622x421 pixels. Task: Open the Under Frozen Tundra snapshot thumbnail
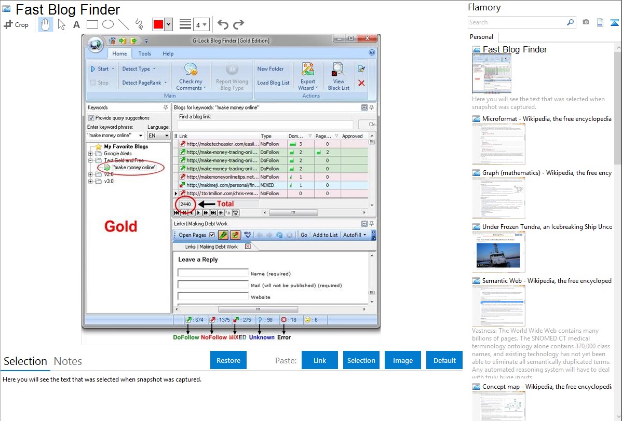tap(498, 252)
